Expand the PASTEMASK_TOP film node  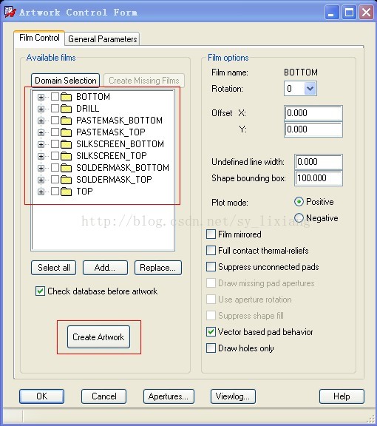(41, 132)
